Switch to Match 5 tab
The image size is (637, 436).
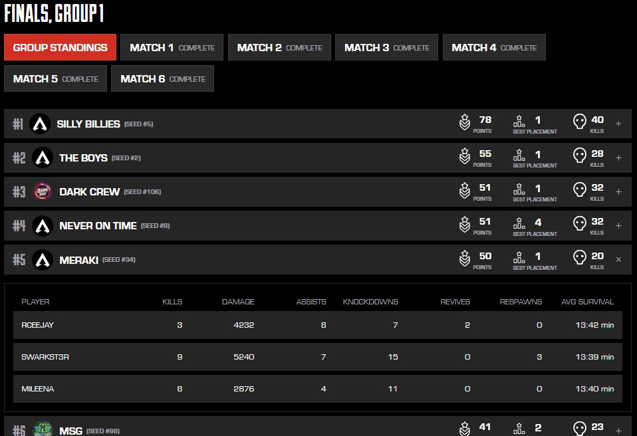coord(55,78)
